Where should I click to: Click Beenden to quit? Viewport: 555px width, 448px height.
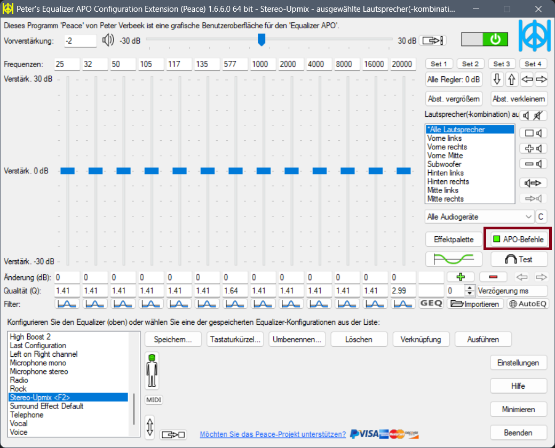coord(519,433)
